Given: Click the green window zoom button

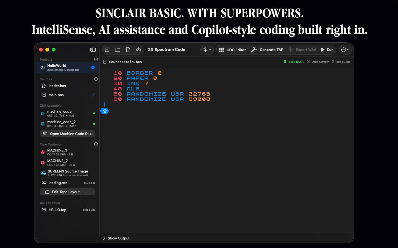Looking at the screenshot, I should coord(54,50).
